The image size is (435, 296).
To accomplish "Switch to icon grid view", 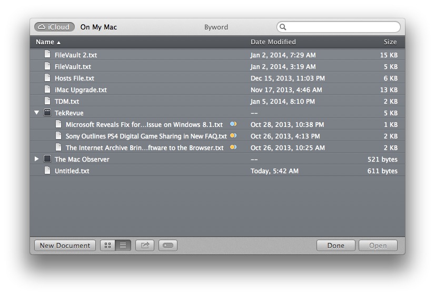I will point(107,245).
